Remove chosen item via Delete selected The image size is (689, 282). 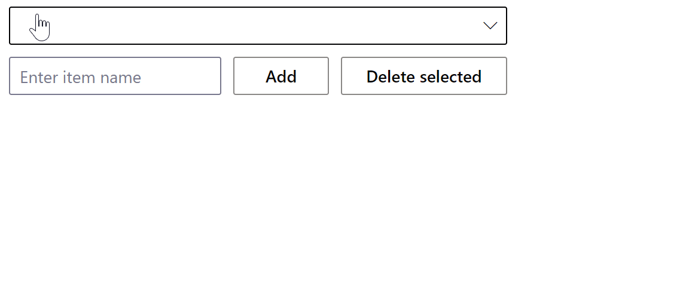click(x=423, y=76)
